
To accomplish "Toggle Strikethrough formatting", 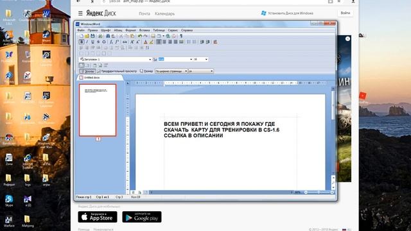I will (x=98, y=42).
